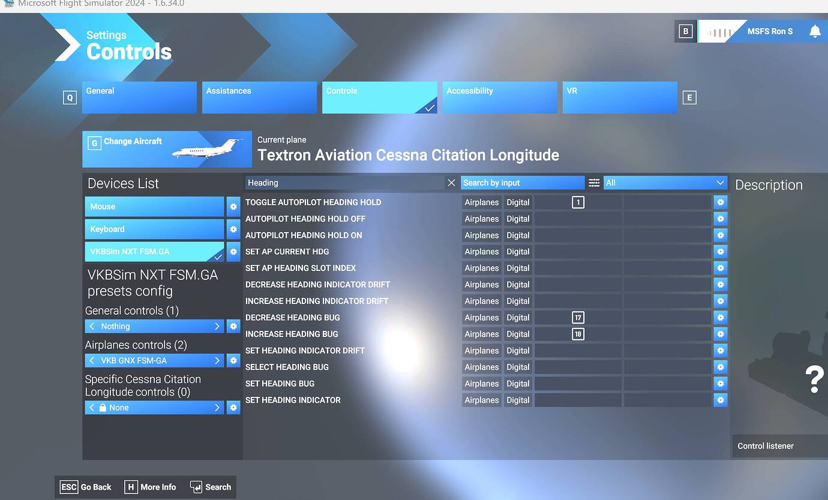Open the Accessibility settings tab
Viewport: 828px width, 500px height.
500,98
